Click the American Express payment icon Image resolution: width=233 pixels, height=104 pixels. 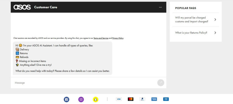pyautogui.click(x=154, y=99)
